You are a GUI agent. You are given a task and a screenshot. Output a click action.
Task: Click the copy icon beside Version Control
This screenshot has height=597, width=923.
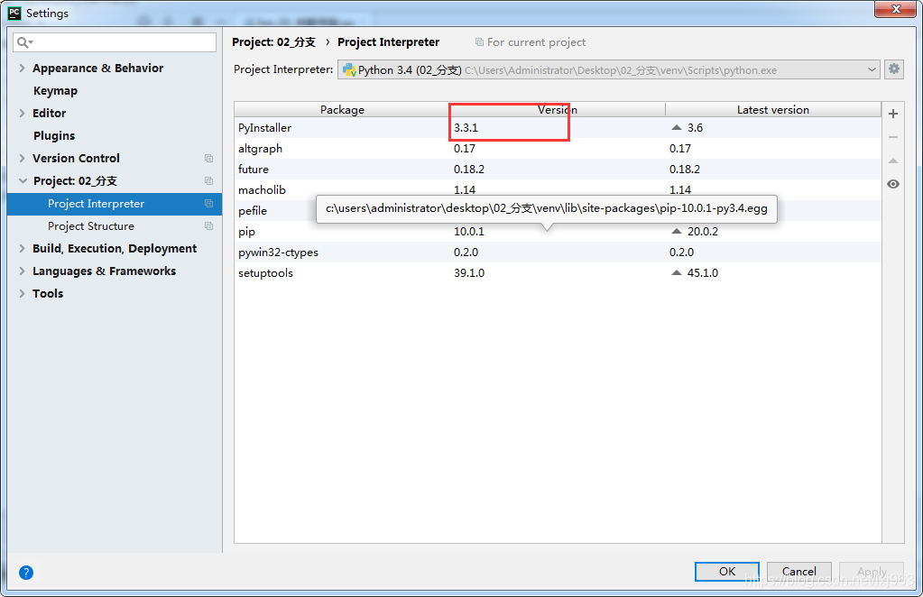(208, 158)
